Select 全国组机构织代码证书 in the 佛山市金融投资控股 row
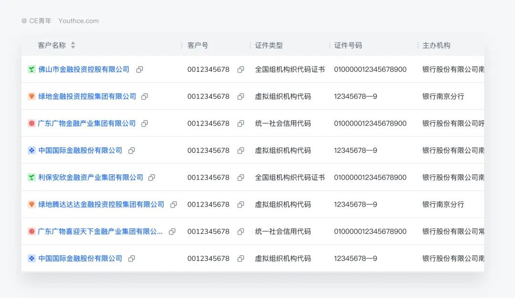Viewport: 515px width, 298px height. [290, 70]
